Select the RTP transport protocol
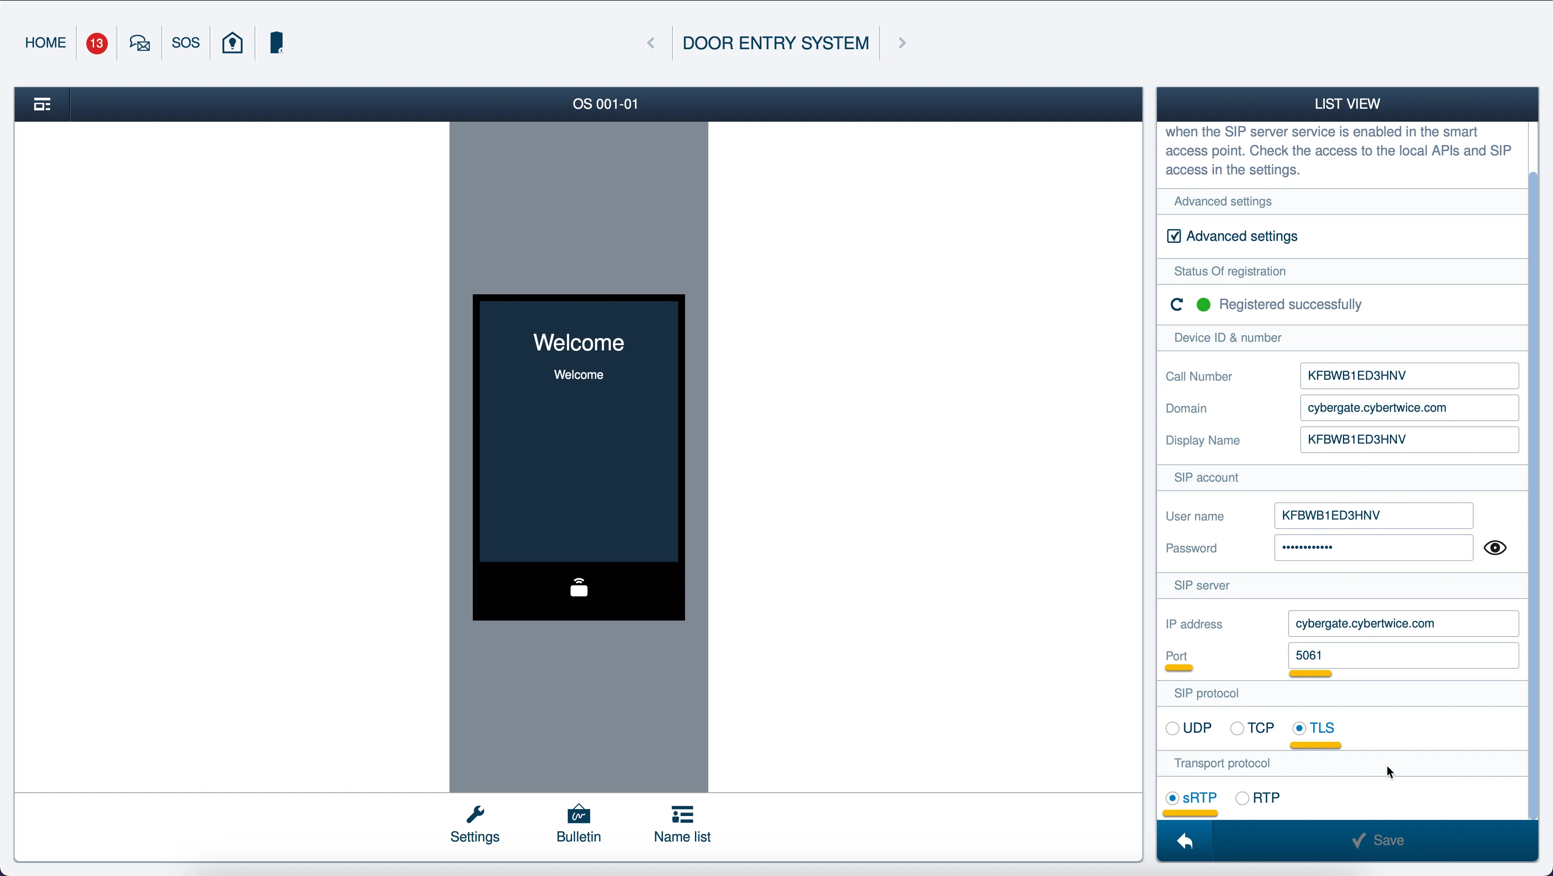 [x=1242, y=798]
